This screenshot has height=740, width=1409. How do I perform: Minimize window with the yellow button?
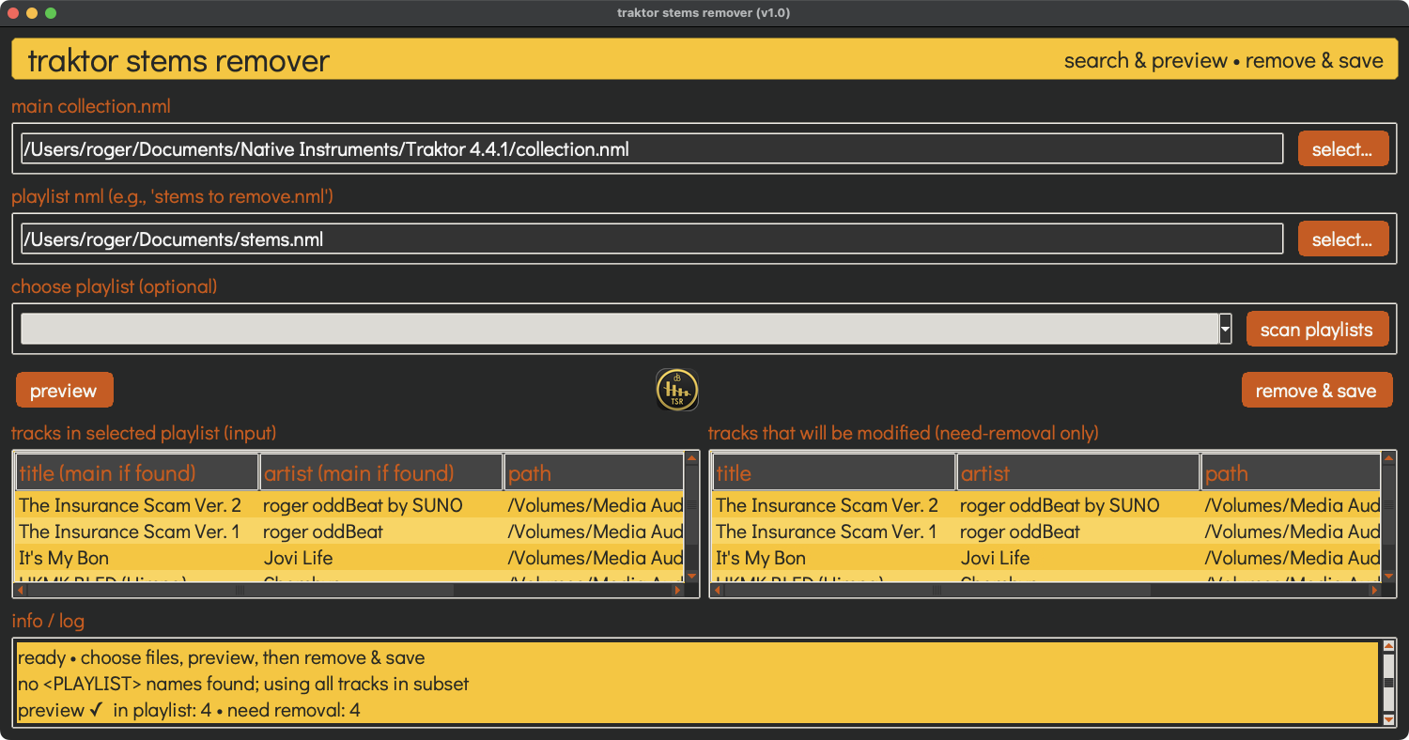pos(32,13)
